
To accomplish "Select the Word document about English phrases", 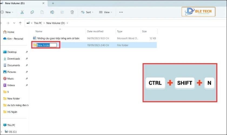I will pyautogui.click(x=58, y=38).
